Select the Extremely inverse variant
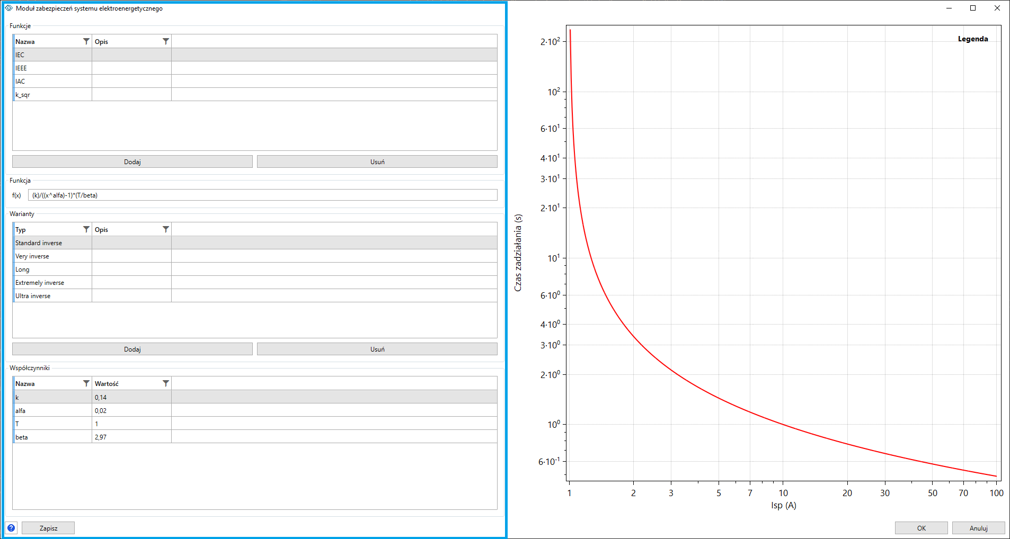1010x539 pixels. coord(255,282)
